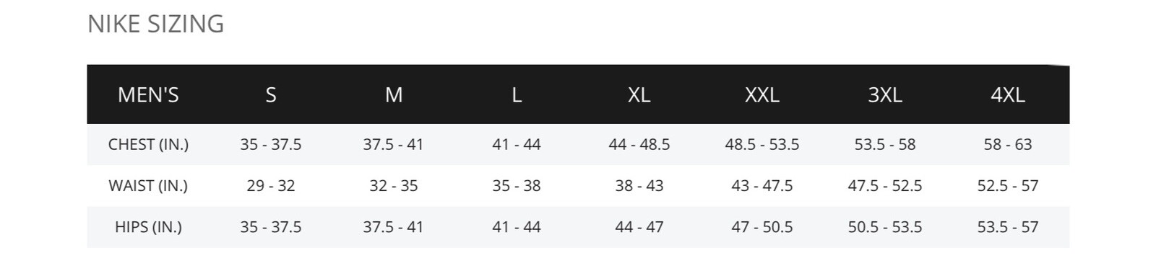Click hips value 47 - 50.5 for XXL
1156x271 pixels.
(x=762, y=227)
